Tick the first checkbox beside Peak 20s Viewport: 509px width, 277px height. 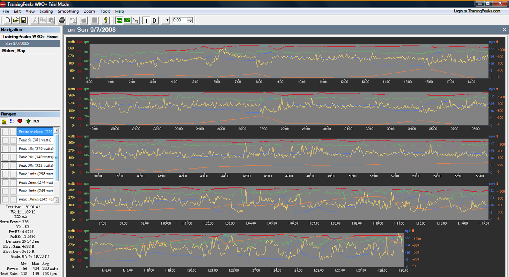coord(6,157)
